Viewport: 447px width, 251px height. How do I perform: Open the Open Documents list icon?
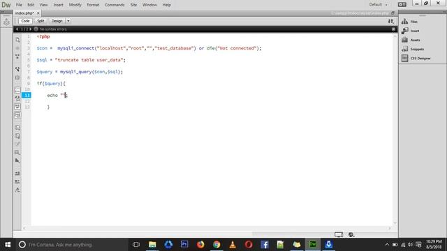click(17, 40)
